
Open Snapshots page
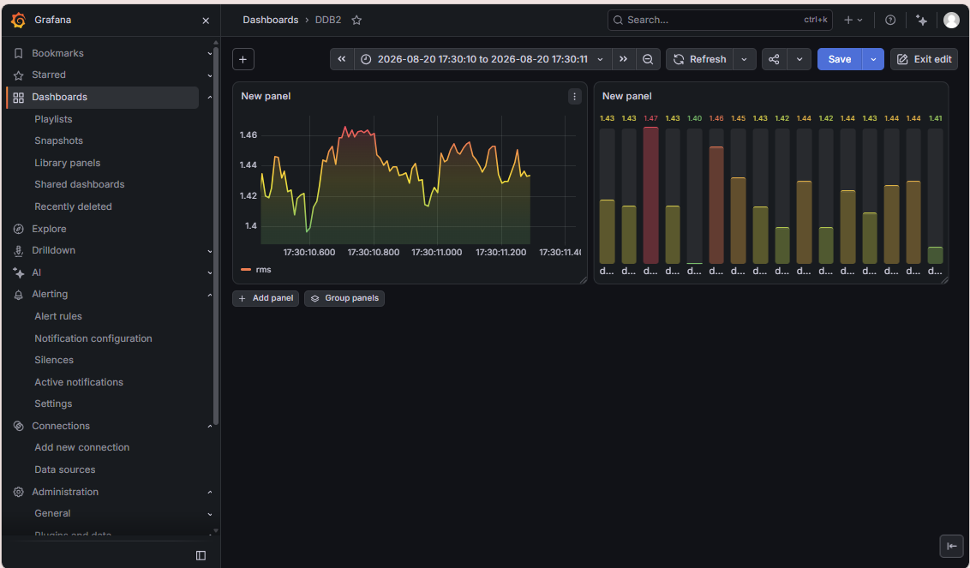[x=59, y=141]
